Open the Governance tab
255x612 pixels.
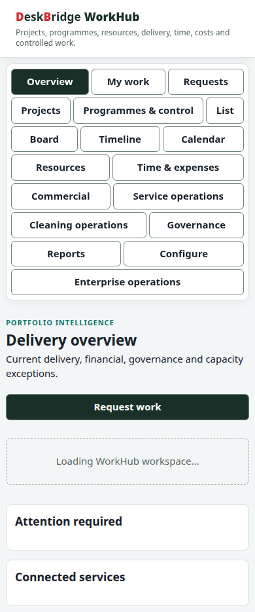click(196, 225)
